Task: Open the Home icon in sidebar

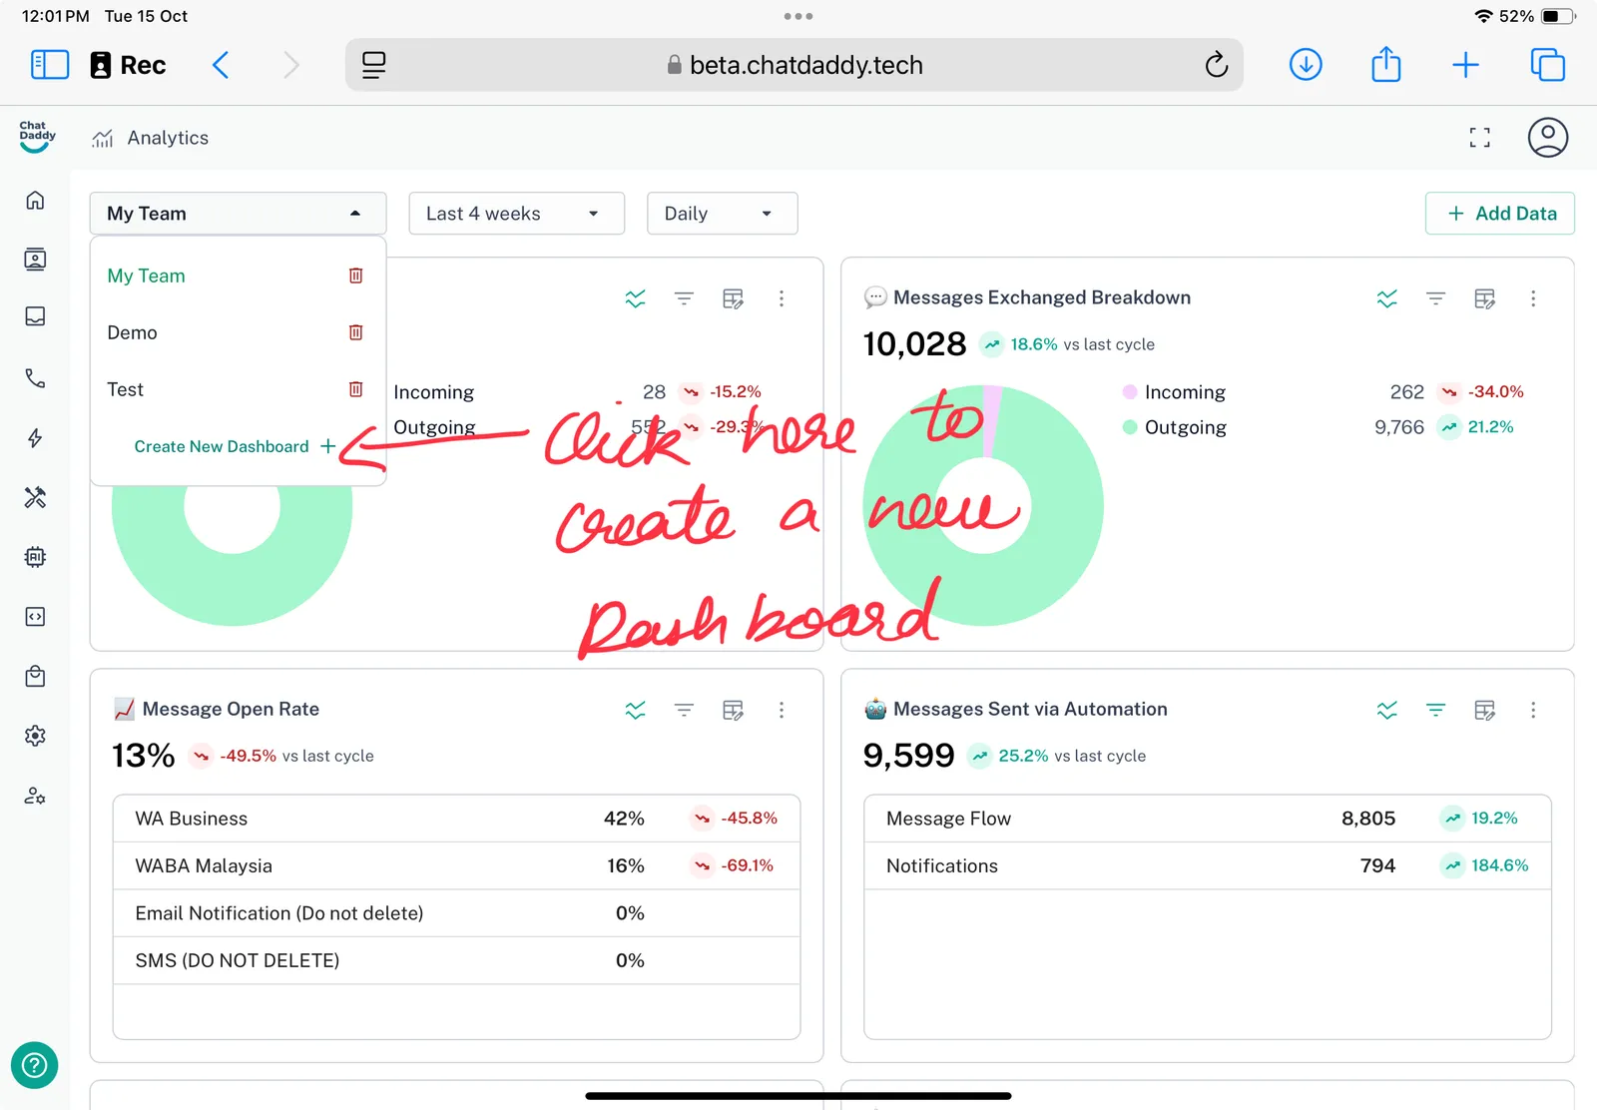Action: pos(35,201)
